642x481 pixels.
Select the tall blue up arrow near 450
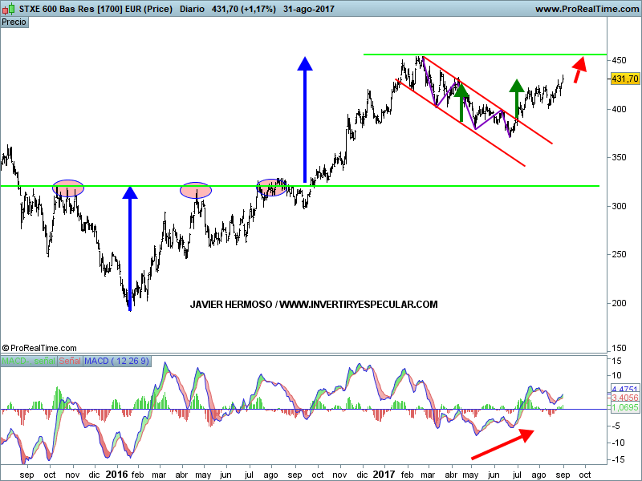click(x=304, y=120)
